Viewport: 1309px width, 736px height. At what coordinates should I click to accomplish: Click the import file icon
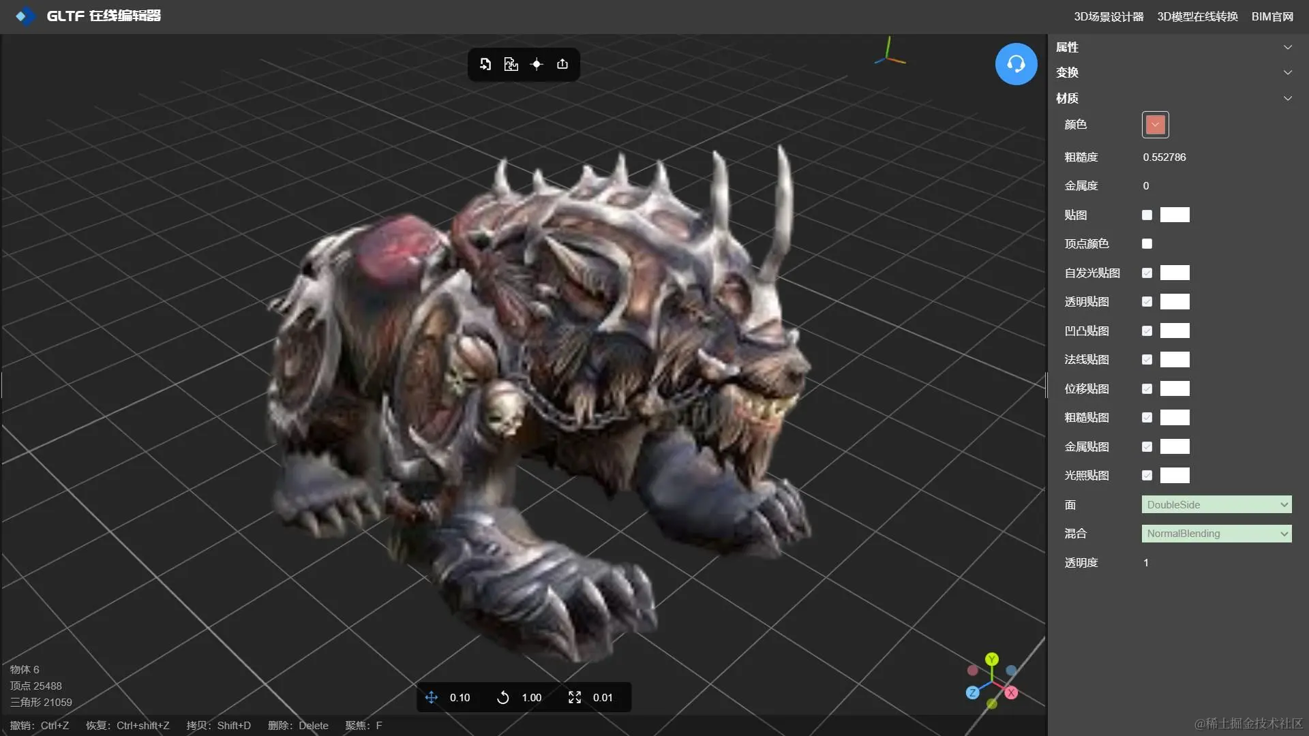[x=485, y=64]
